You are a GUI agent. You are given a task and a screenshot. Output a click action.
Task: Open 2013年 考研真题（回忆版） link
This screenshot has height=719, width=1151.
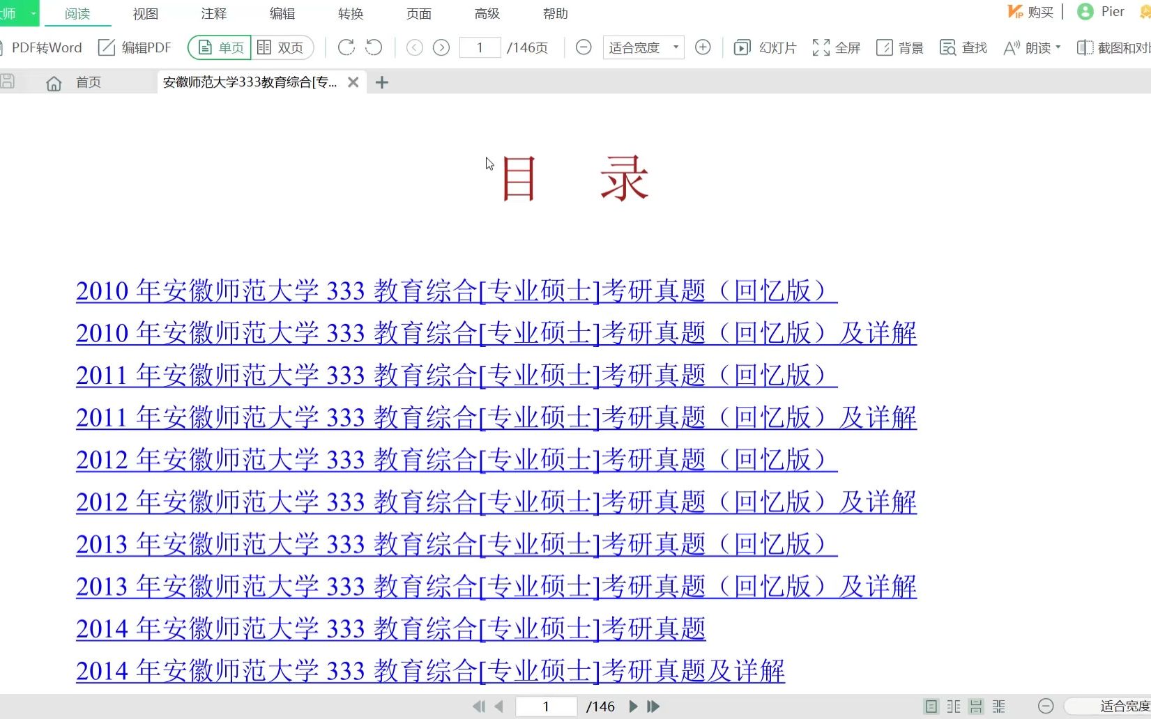point(457,544)
